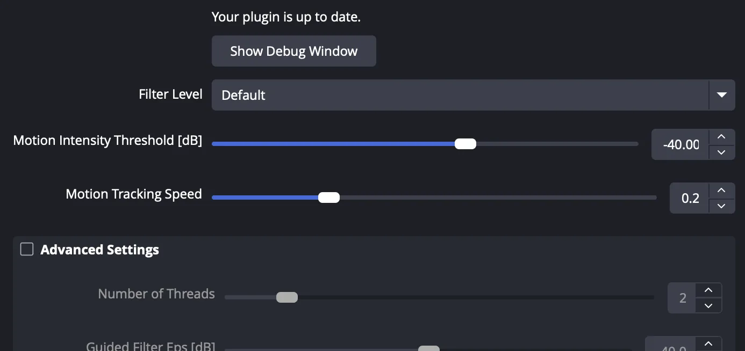Click the Motion Intensity Threshold increment arrow
This screenshot has height=351, width=745.
721,136
